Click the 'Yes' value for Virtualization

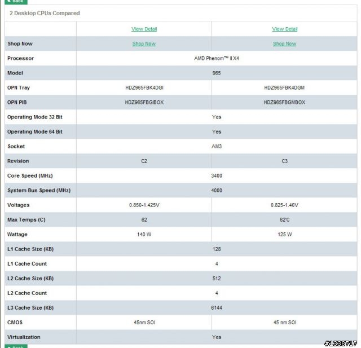click(217, 337)
